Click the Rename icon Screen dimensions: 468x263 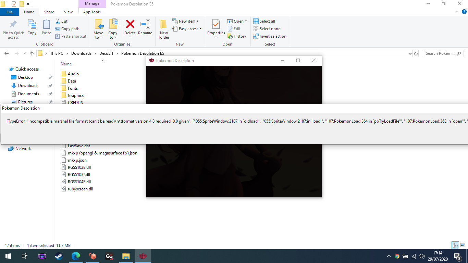point(145,24)
